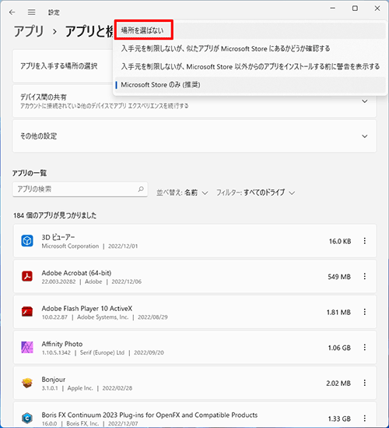The height and width of the screenshot is (428, 389).
Task: Open the フィルター: すべてのドライブ dropdown
Action: click(255, 193)
